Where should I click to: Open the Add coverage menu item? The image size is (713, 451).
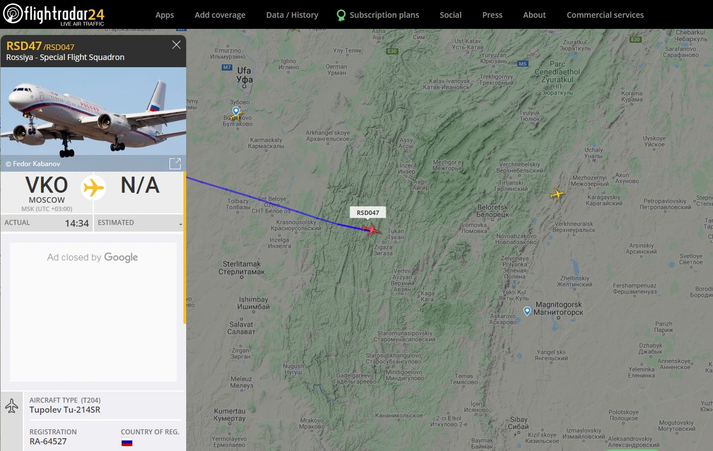[220, 15]
